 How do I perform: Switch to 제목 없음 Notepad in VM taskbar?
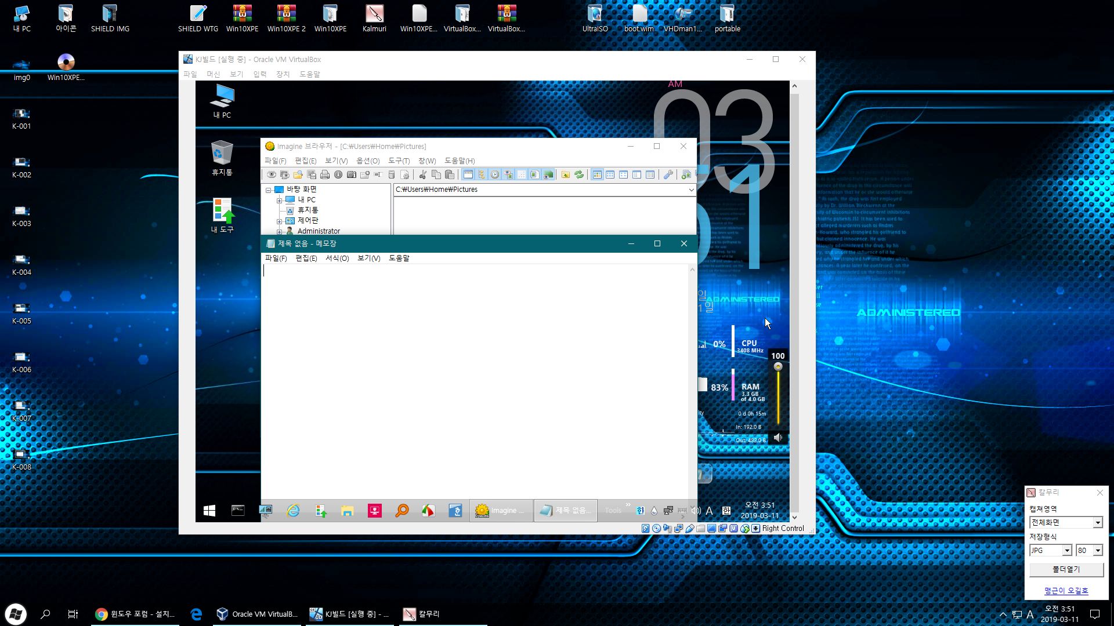tap(566, 511)
